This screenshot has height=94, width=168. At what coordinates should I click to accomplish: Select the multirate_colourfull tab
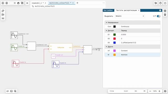59,3
